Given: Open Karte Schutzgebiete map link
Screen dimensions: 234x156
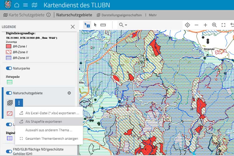Looking at the screenshot, I should click(x=24, y=15).
